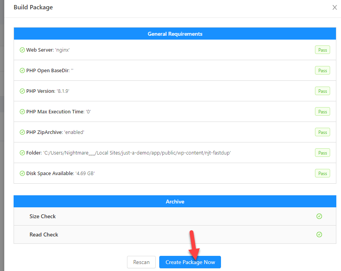Expand the Read Check row
Screen dimensions: 341x271
pos(175,235)
